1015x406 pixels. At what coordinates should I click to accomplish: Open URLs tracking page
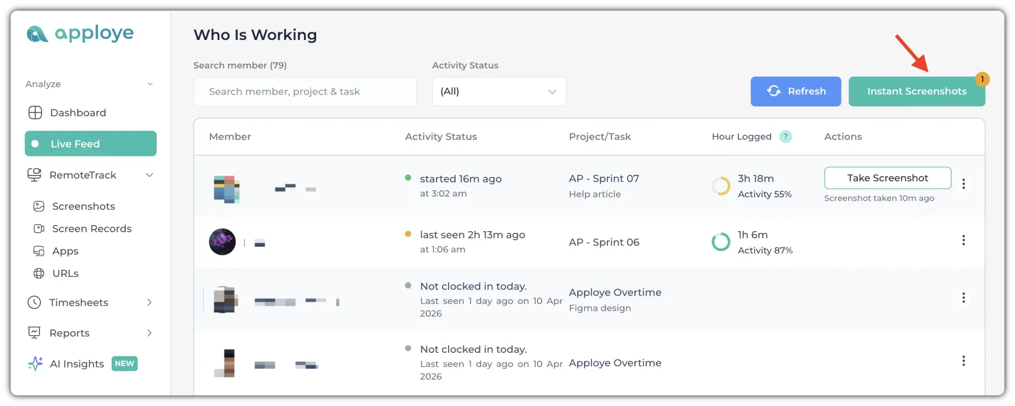65,273
